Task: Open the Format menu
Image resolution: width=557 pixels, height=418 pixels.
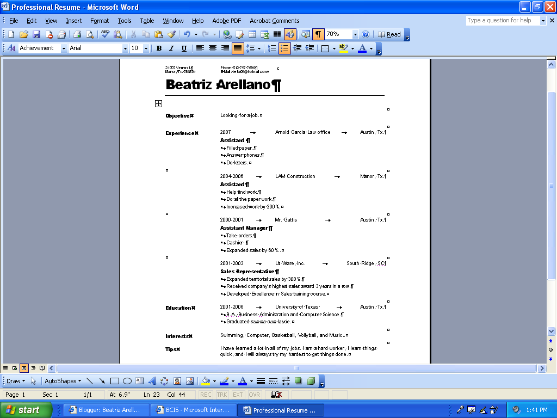Action: click(x=100, y=21)
